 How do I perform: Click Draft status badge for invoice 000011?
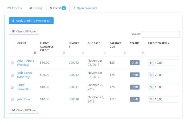[x=135, y=87]
